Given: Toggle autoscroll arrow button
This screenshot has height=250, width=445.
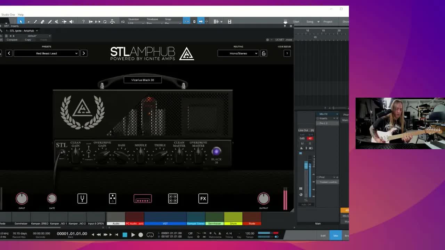Looking at the screenshot, I should 201,21.
